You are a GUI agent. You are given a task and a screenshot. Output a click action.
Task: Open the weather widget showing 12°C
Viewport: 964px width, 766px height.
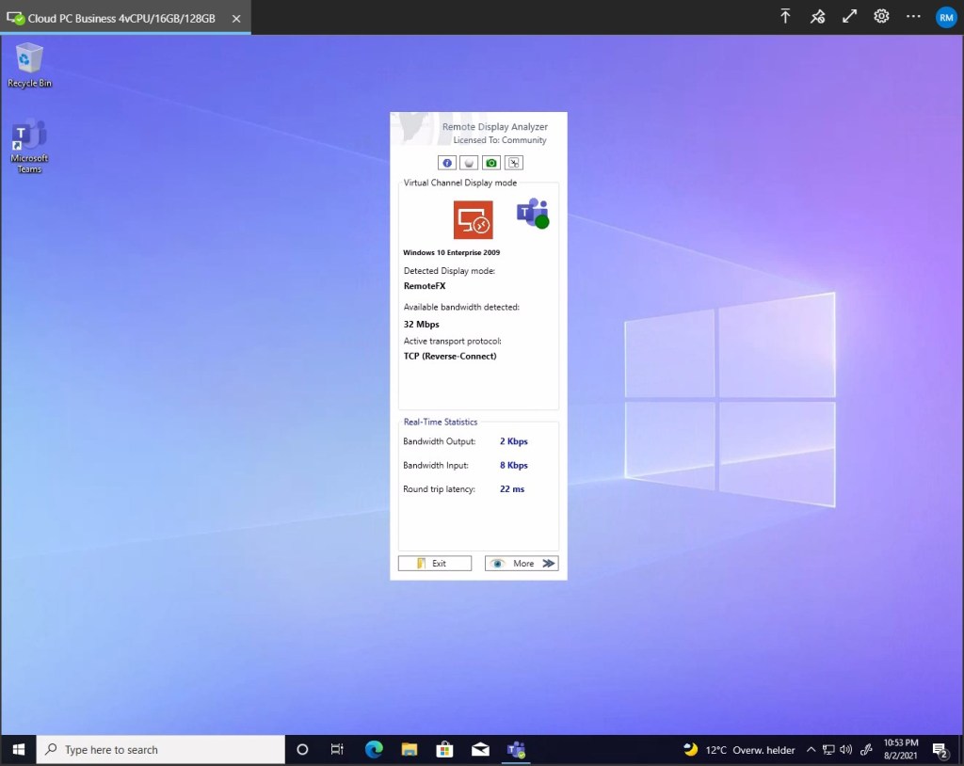(x=739, y=749)
